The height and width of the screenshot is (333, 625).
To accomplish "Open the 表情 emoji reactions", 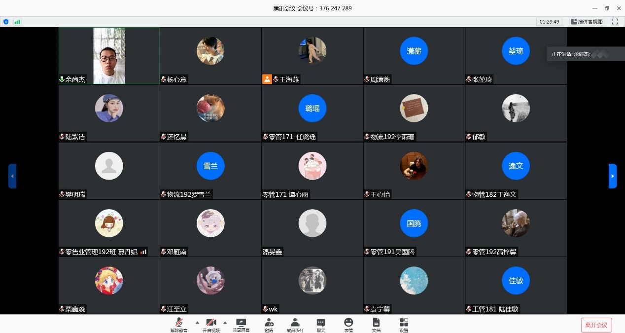I will point(348,325).
